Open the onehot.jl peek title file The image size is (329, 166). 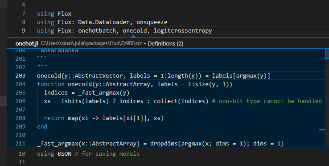click(27, 43)
